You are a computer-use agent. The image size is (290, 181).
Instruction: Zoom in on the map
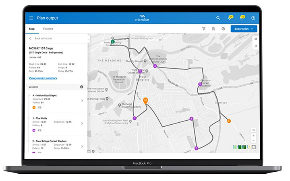253,136
